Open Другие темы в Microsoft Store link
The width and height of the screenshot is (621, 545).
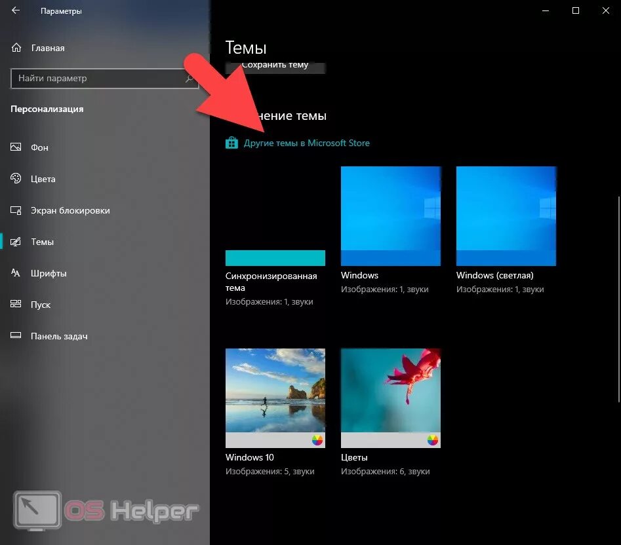point(306,143)
